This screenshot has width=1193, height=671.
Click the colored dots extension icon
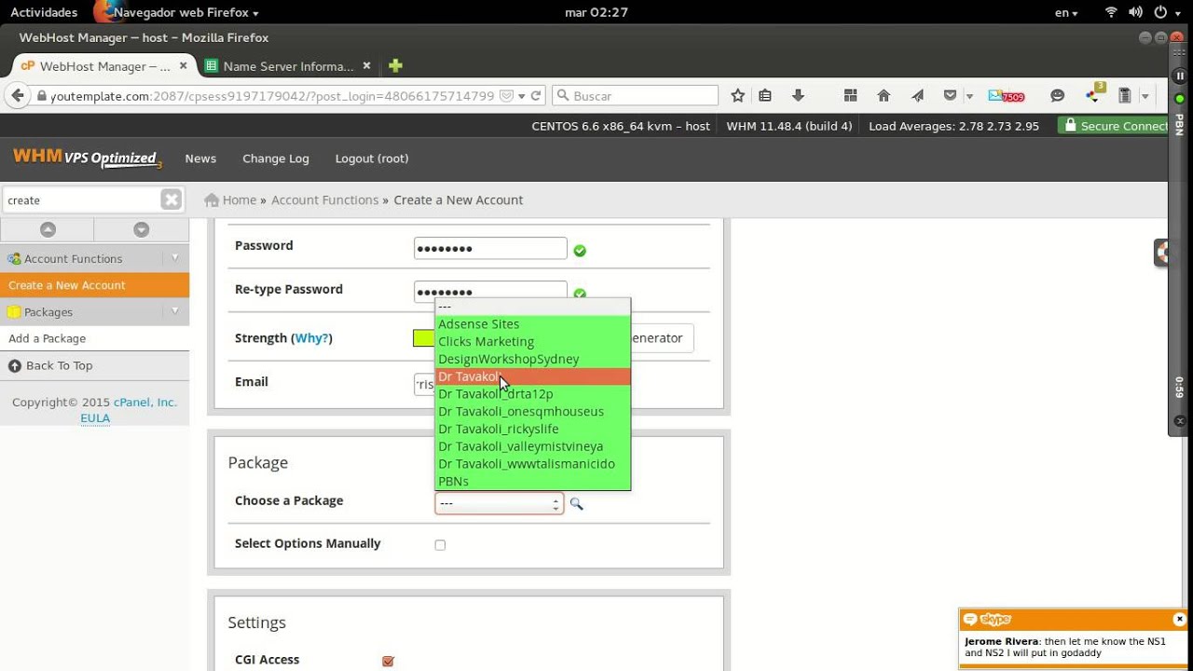point(1094,94)
